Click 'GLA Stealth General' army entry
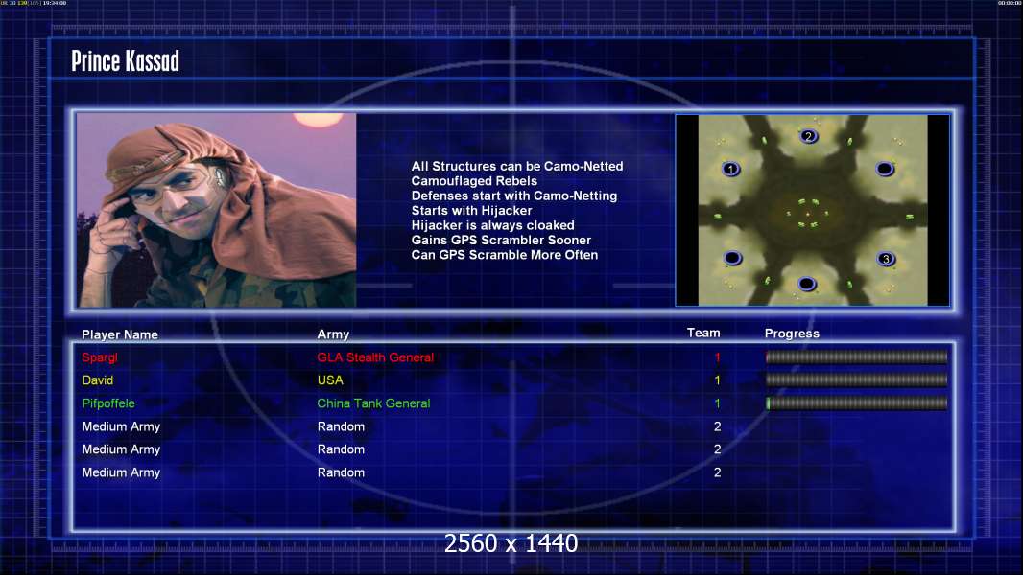This screenshot has height=575, width=1023. (x=375, y=357)
